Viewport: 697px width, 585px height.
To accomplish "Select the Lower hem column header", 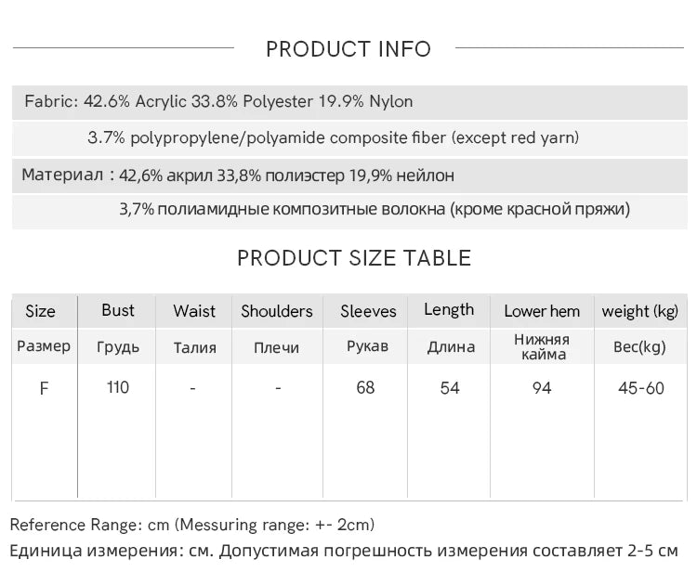I will pyautogui.click(x=542, y=311).
